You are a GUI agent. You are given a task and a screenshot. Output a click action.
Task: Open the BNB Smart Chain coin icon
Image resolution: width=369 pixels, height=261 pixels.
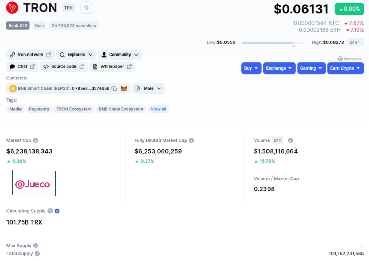click(x=13, y=89)
